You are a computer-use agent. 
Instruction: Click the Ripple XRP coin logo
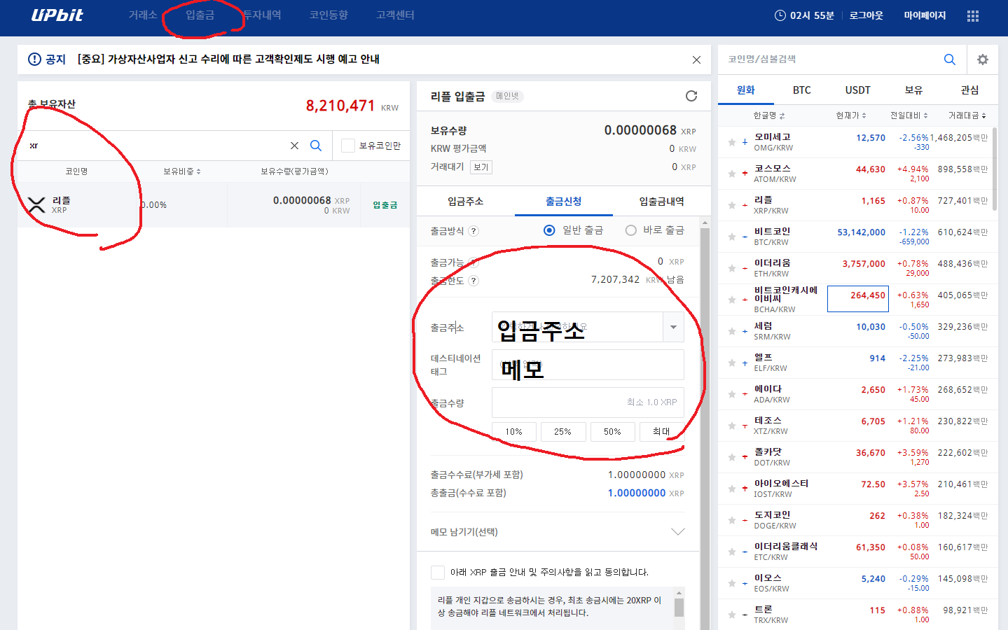point(36,205)
